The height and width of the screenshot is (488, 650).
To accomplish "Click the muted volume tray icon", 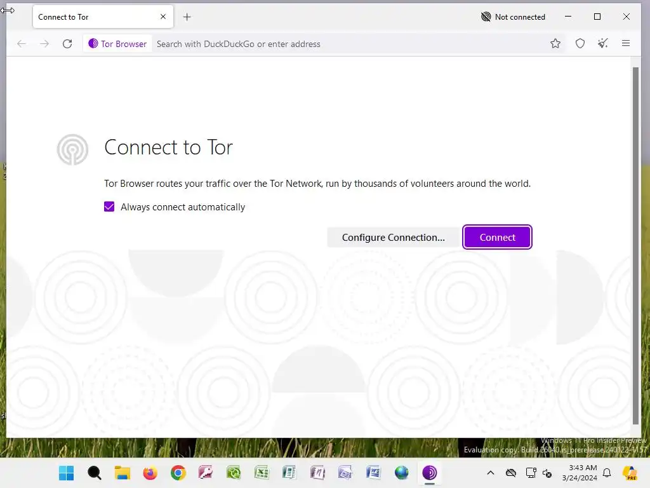I will click(547, 473).
